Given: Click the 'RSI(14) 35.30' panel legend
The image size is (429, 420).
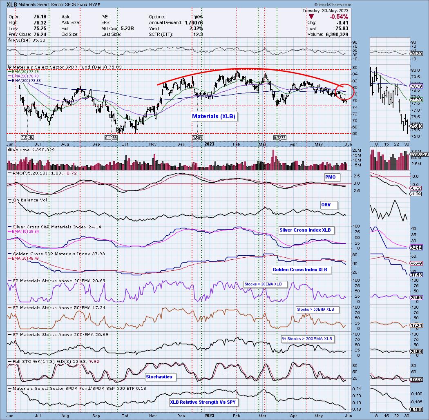Looking at the screenshot, I should [x=27, y=40].
